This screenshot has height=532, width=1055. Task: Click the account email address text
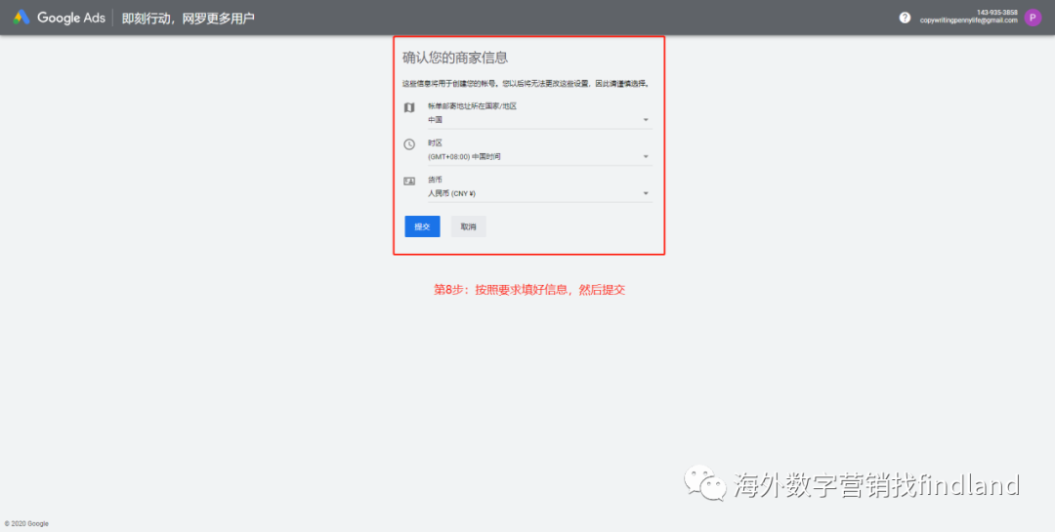pyautogui.click(x=969, y=20)
